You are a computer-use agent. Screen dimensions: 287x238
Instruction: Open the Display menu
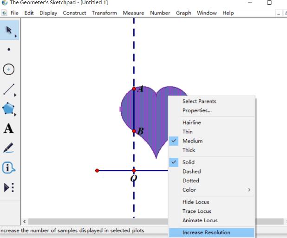[x=48, y=13]
